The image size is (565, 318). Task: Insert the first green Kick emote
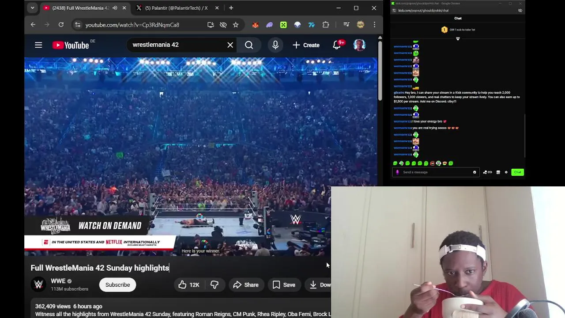coord(395,163)
